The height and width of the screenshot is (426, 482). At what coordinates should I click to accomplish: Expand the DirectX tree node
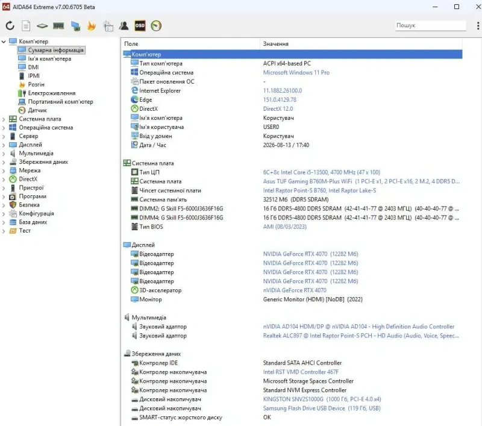tap(4, 179)
